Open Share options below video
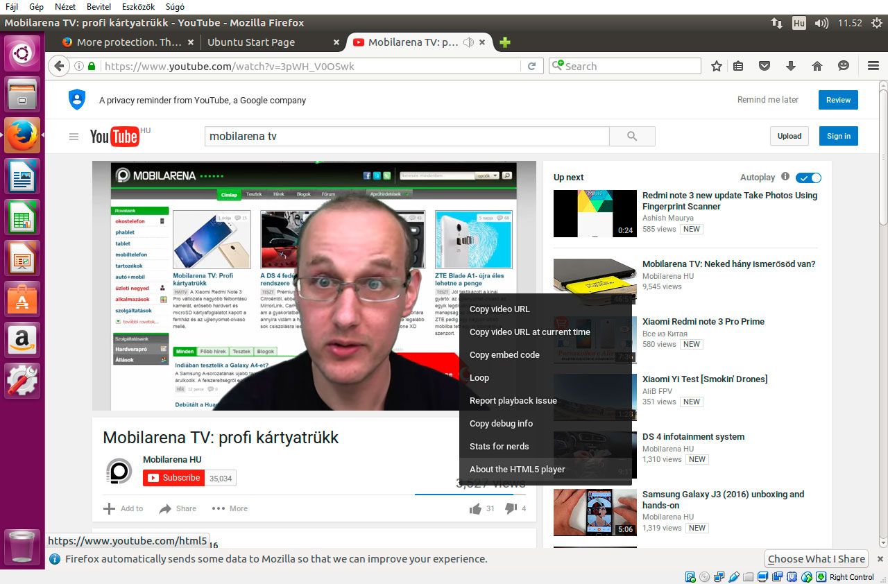Viewport: 888px width, 584px height. tap(178, 508)
